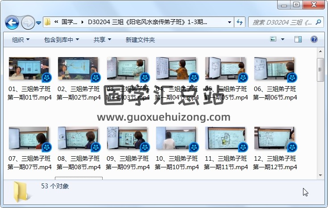Select video thumbnail 第一期01节.mp4

(x=29, y=69)
